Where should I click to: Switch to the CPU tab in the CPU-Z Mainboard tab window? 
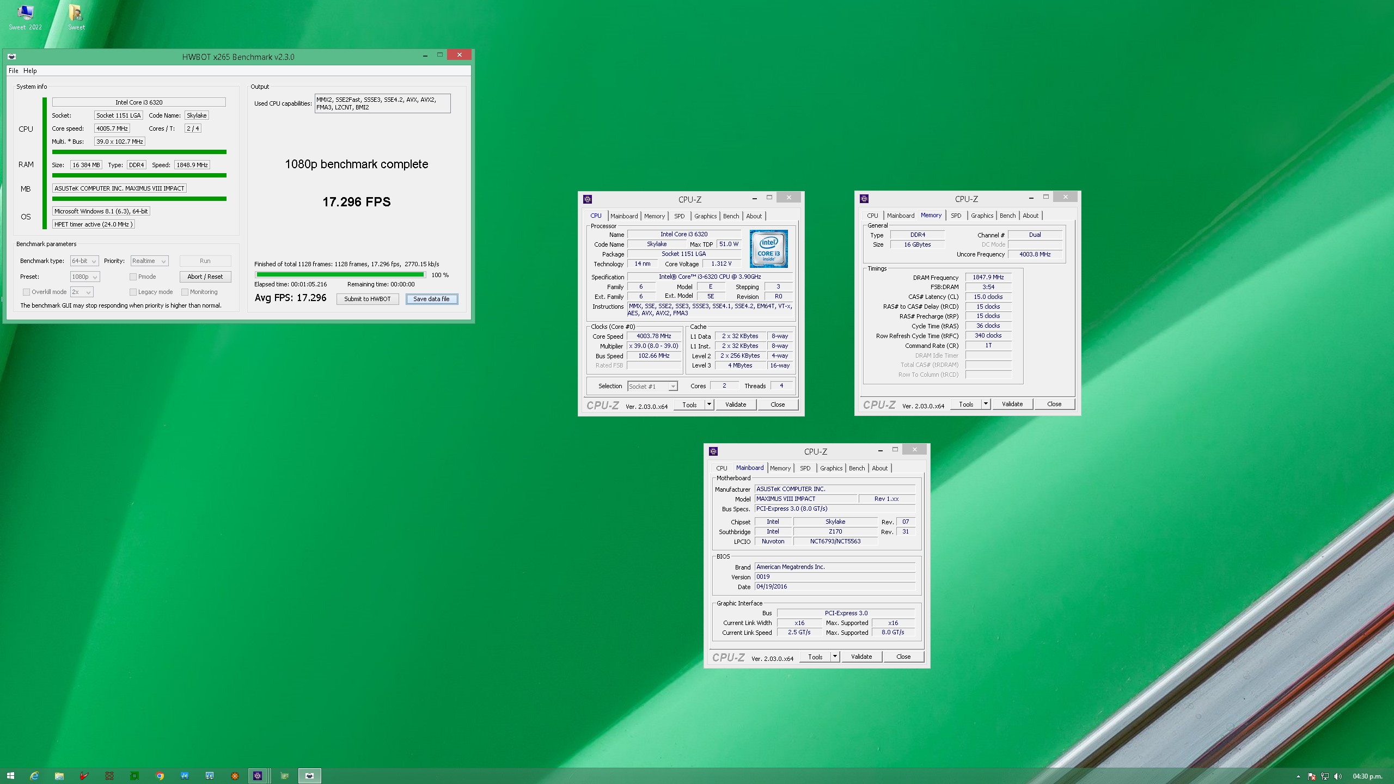722,468
